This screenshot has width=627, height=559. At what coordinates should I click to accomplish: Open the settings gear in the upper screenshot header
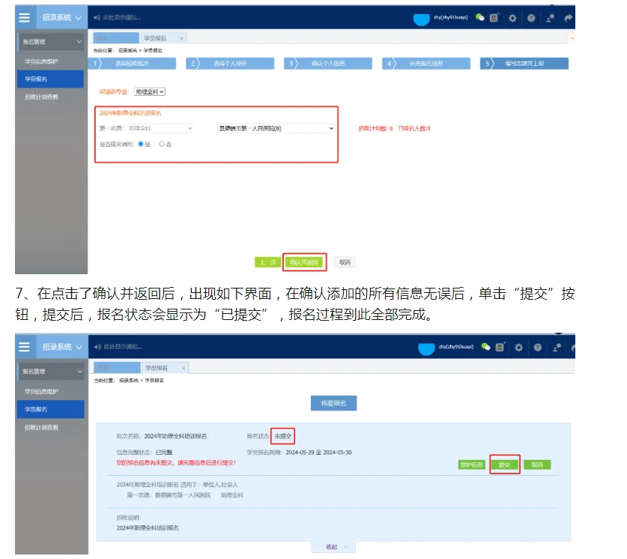pyautogui.click(x=513, y=17)
